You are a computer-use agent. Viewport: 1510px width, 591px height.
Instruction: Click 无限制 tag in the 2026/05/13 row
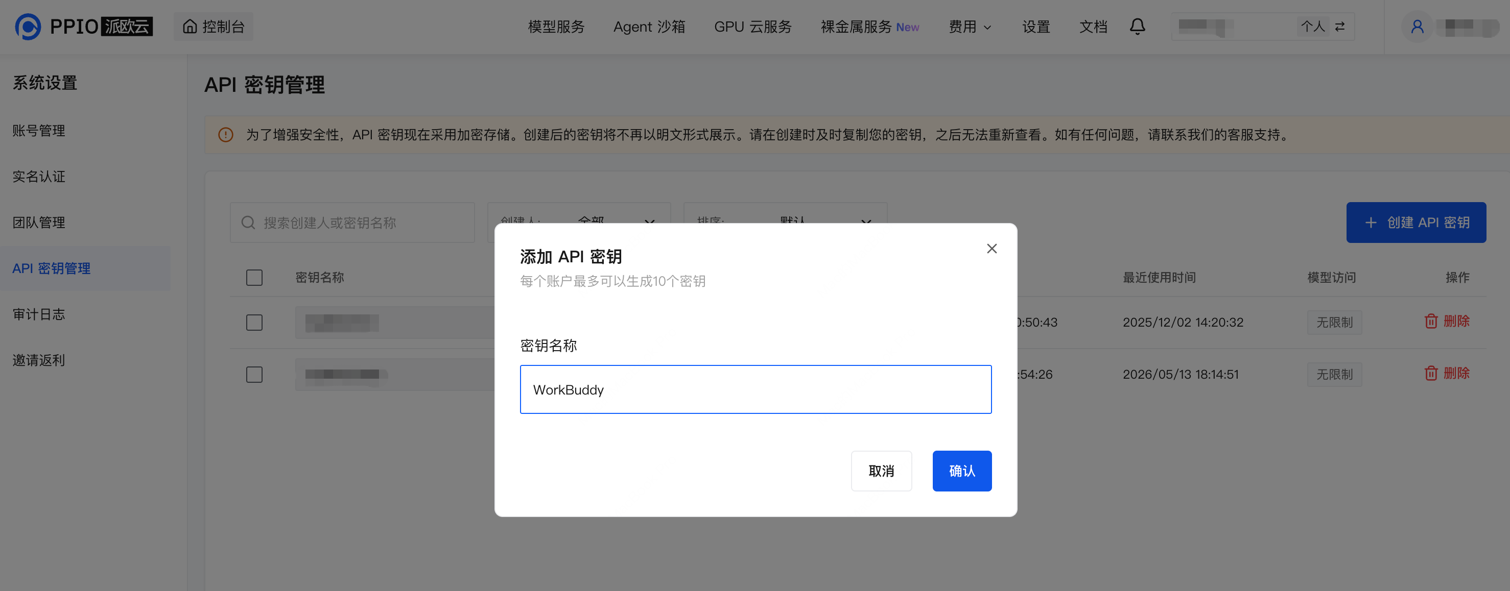[1334, 374]
